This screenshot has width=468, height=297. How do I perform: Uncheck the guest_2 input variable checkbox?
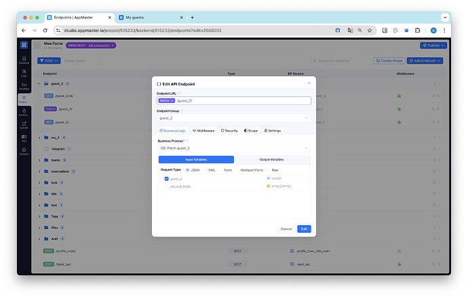(x=167, y=179)
